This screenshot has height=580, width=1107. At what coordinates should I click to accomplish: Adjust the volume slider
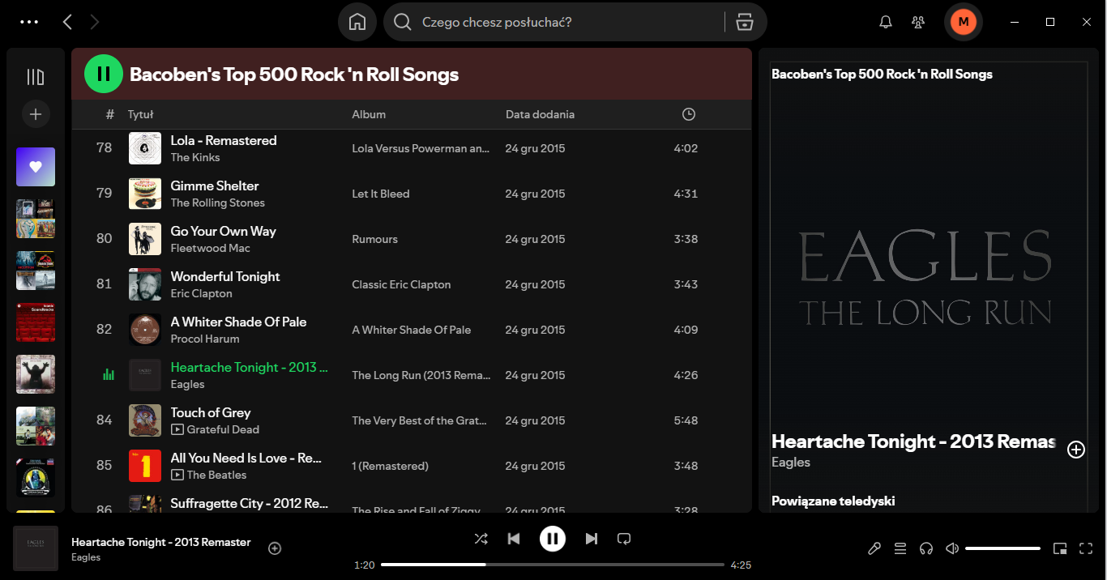point(1002,548)
